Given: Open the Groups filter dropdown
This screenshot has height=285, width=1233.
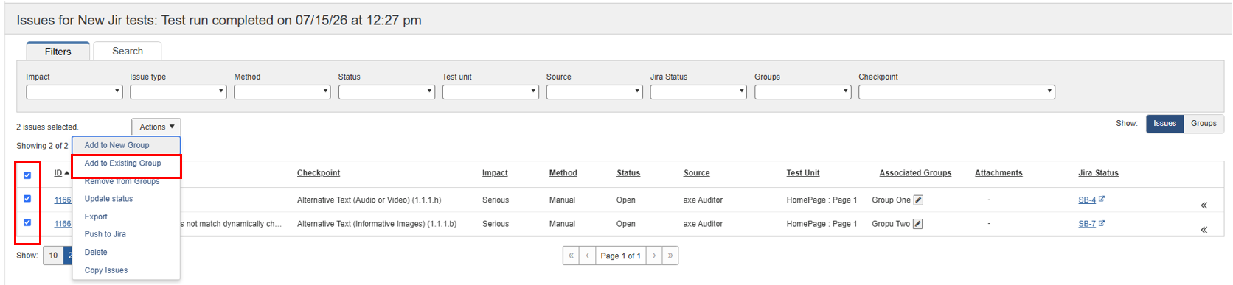Looking at the screenshot, I should (802, 92).
